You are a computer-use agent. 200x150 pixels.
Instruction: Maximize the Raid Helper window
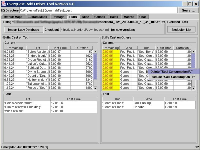(x=190, y=4)
